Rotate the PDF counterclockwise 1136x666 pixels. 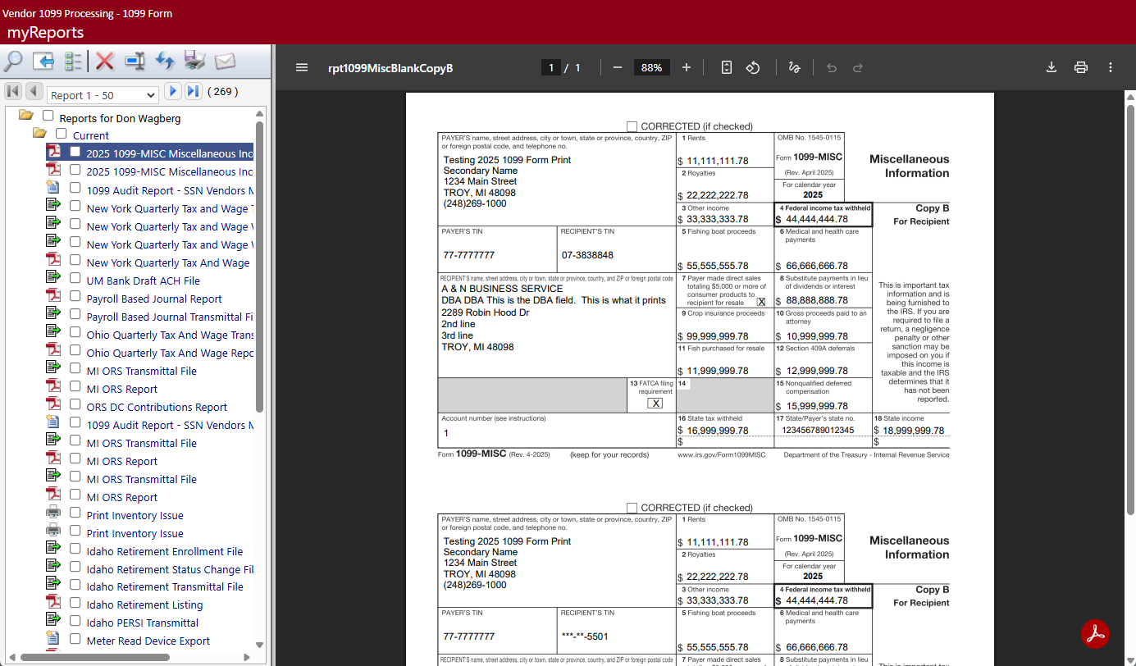coord(752,67)
